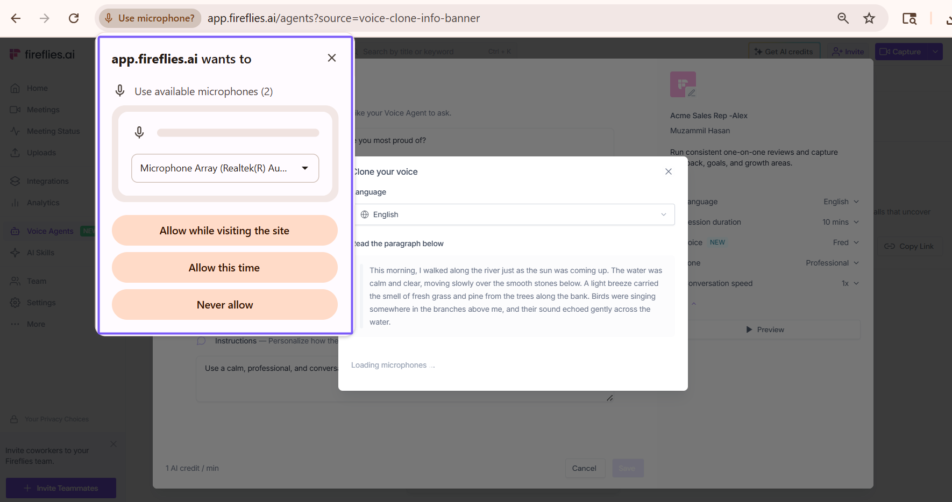The image size is (952, 502).
Task: Open Home in the sidebar
Action: click(37, 88)
